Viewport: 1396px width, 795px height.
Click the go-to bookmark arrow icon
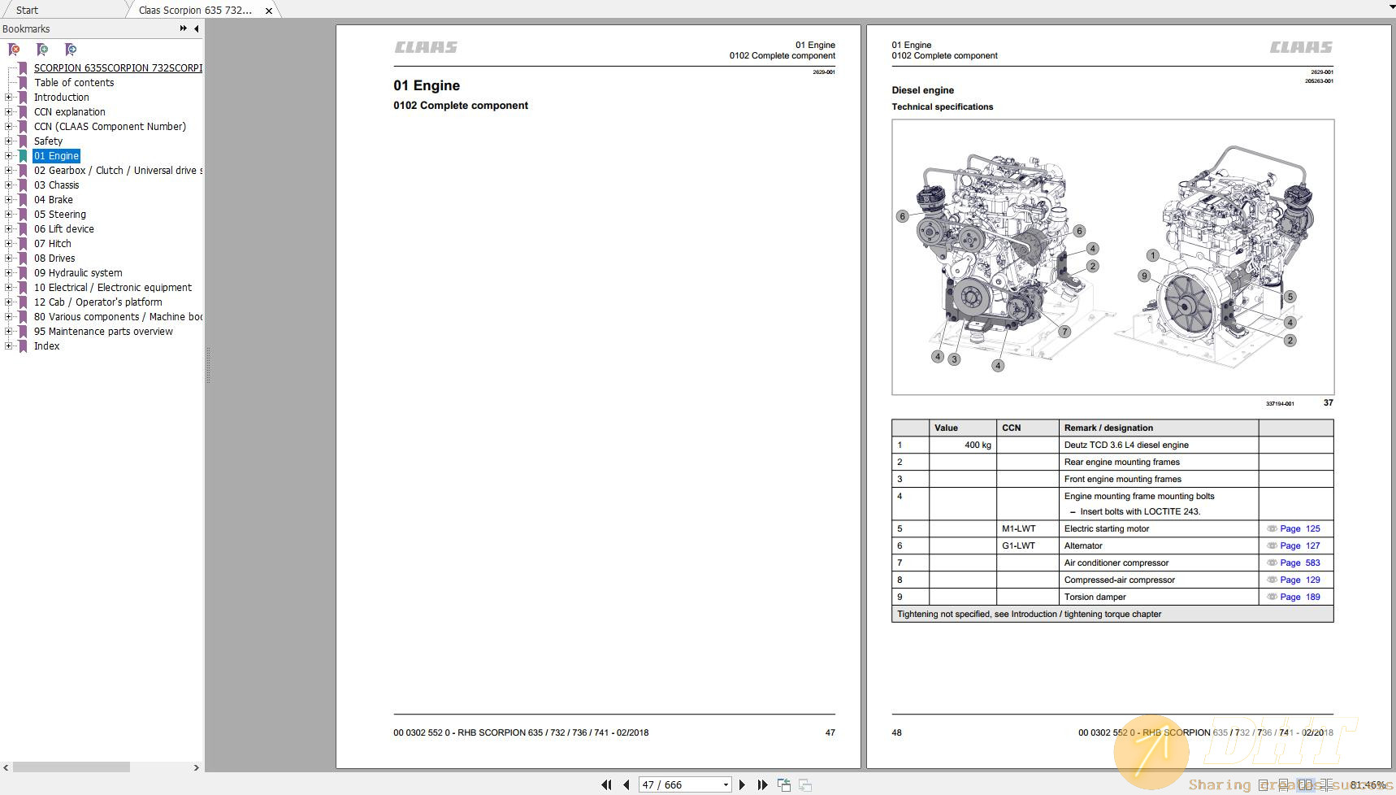[71, 50]
